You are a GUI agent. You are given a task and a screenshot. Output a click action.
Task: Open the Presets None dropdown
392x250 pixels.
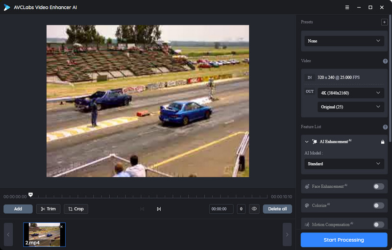[x=344, y=41]
